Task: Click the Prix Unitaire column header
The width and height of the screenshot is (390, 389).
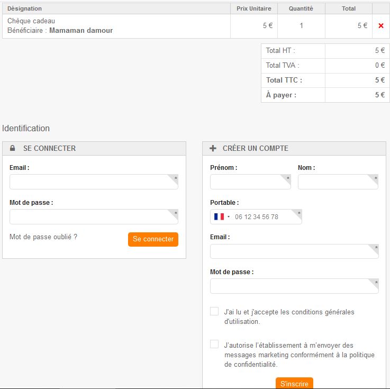Action: tap(253, 8)
